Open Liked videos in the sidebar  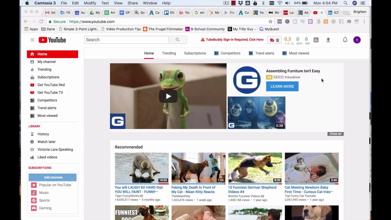pyautogui.click(x=47, y=157)
